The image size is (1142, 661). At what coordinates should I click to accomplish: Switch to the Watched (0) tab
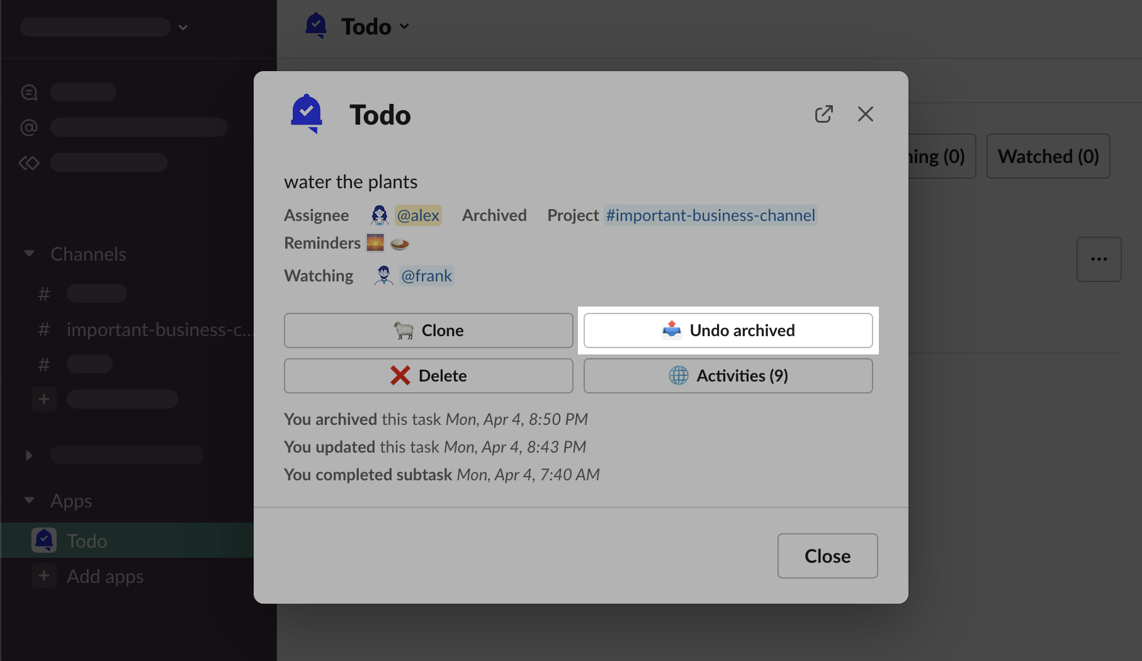click(x=1048, y=156)
